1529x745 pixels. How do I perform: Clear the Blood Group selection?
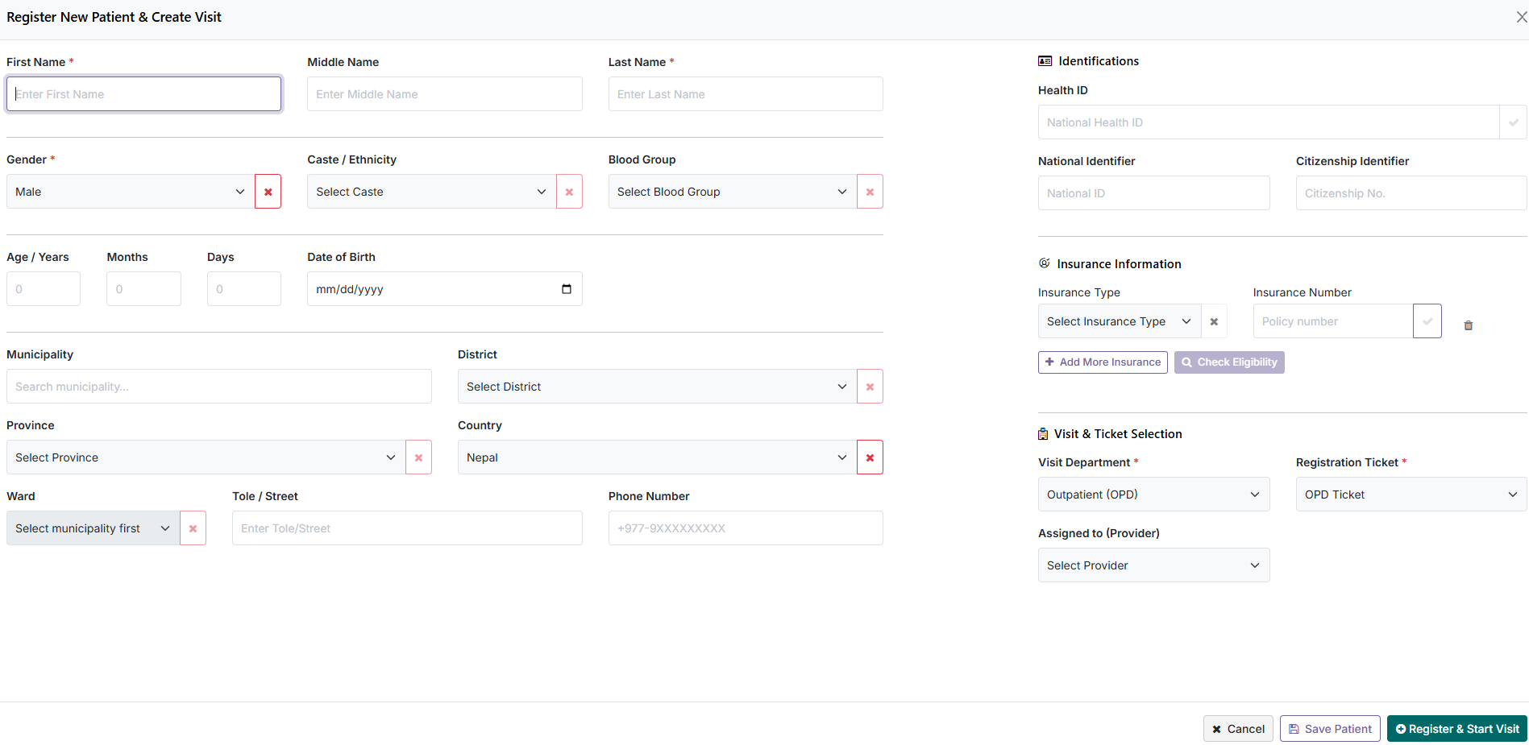[870, 192]
